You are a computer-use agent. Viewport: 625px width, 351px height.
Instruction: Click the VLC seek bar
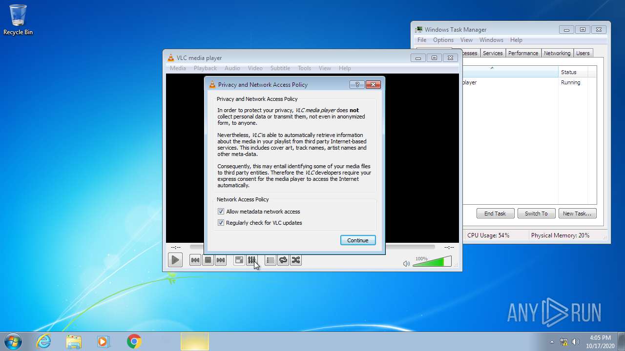312,247
